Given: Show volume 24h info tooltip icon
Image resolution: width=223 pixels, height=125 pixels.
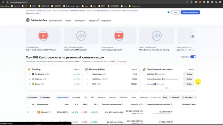Looking at the screenshot, I should pyautogui.click(x=142, y=105).
